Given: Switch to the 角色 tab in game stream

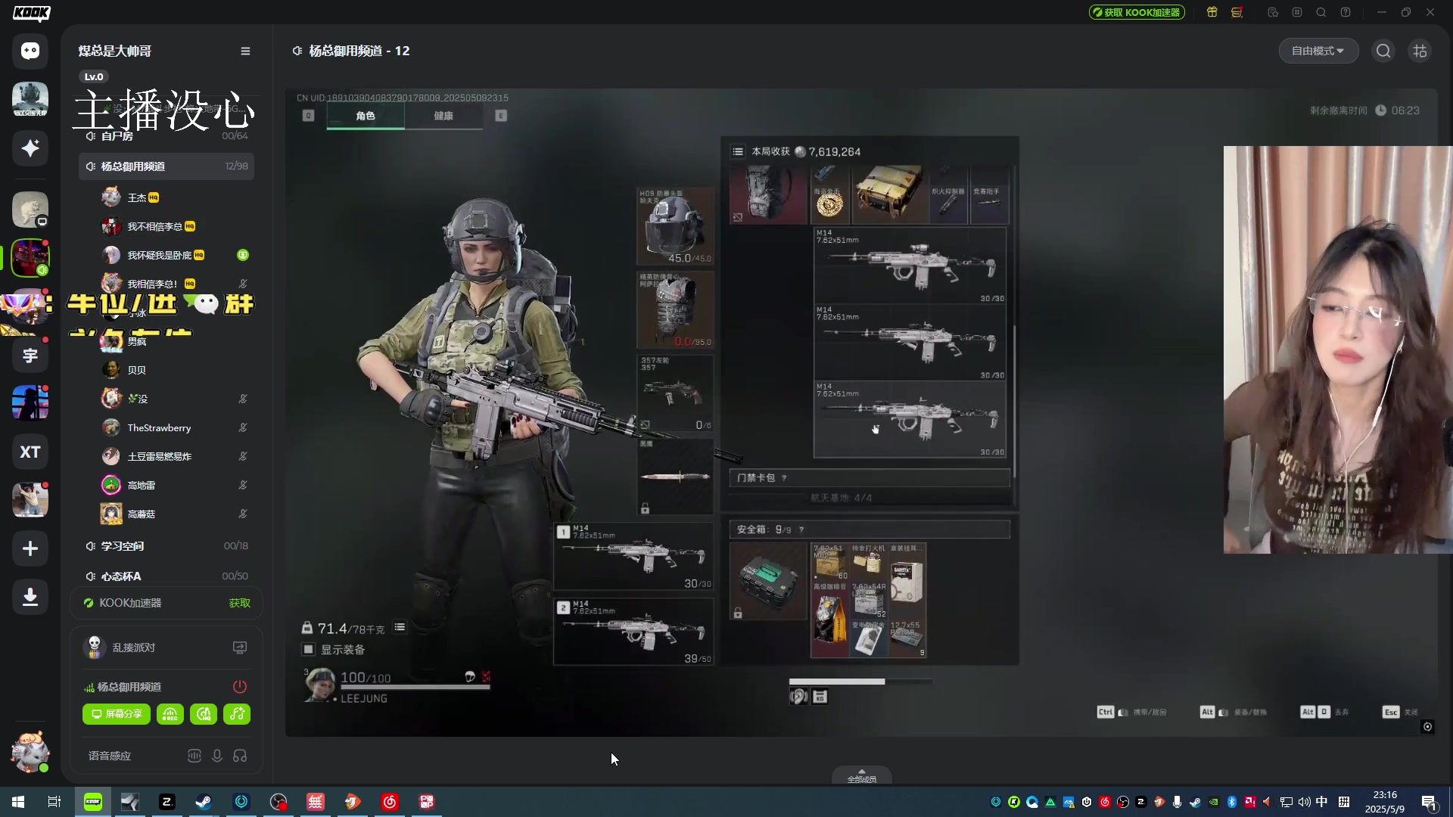Looking at the screenshot, I should pyautogui.click(x=366, y=116).
